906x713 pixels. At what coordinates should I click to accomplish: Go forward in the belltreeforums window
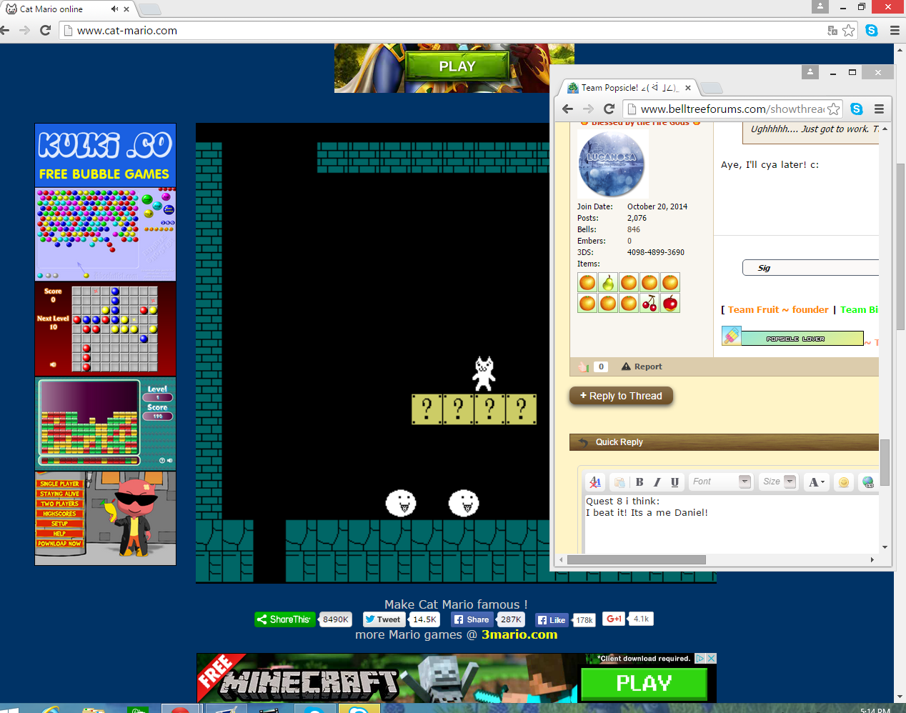pyautogui.click(x=588, y=109)
